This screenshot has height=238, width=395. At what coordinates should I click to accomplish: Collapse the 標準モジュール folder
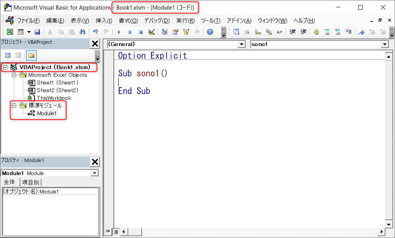14,106
